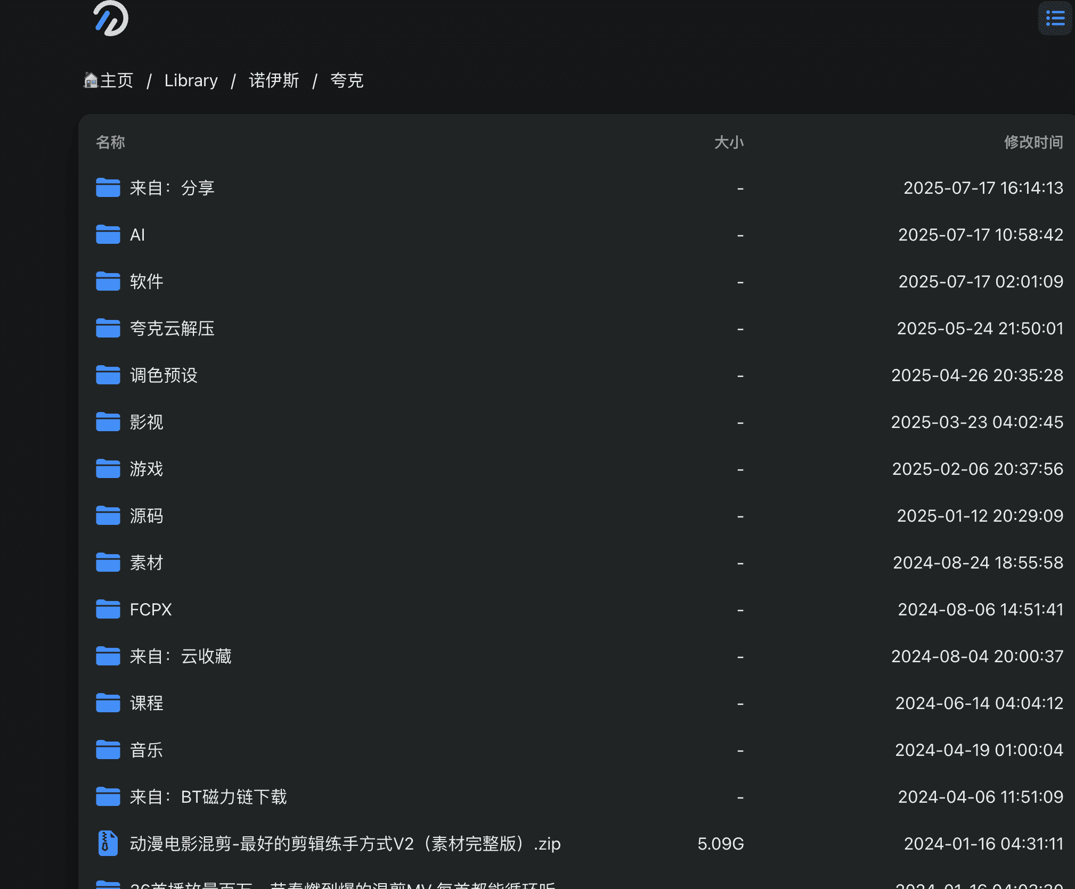Sort by 修改时间 column header

[1033, 142]
